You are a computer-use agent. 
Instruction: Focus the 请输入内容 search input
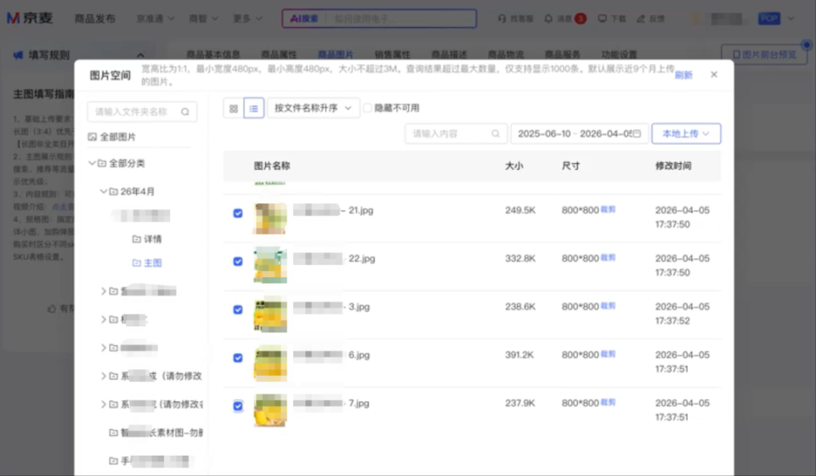tap(456, 133)
